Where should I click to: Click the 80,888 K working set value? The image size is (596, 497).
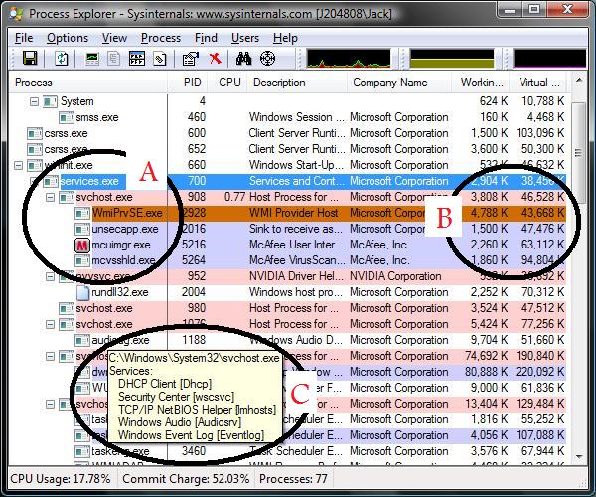(x=486, y=373)
